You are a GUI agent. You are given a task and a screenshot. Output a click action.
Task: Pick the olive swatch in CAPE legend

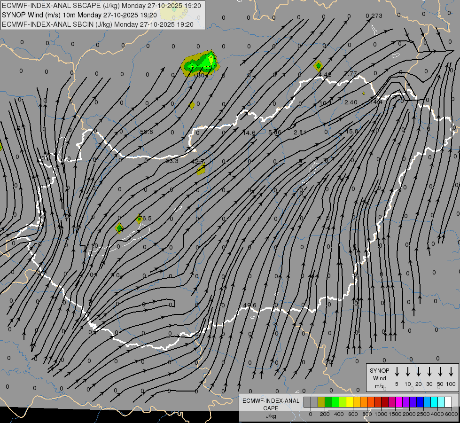(x=321, y=402)
